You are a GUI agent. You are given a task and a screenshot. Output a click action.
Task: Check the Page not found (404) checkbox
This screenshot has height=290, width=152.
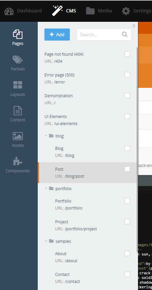[127, 54]
